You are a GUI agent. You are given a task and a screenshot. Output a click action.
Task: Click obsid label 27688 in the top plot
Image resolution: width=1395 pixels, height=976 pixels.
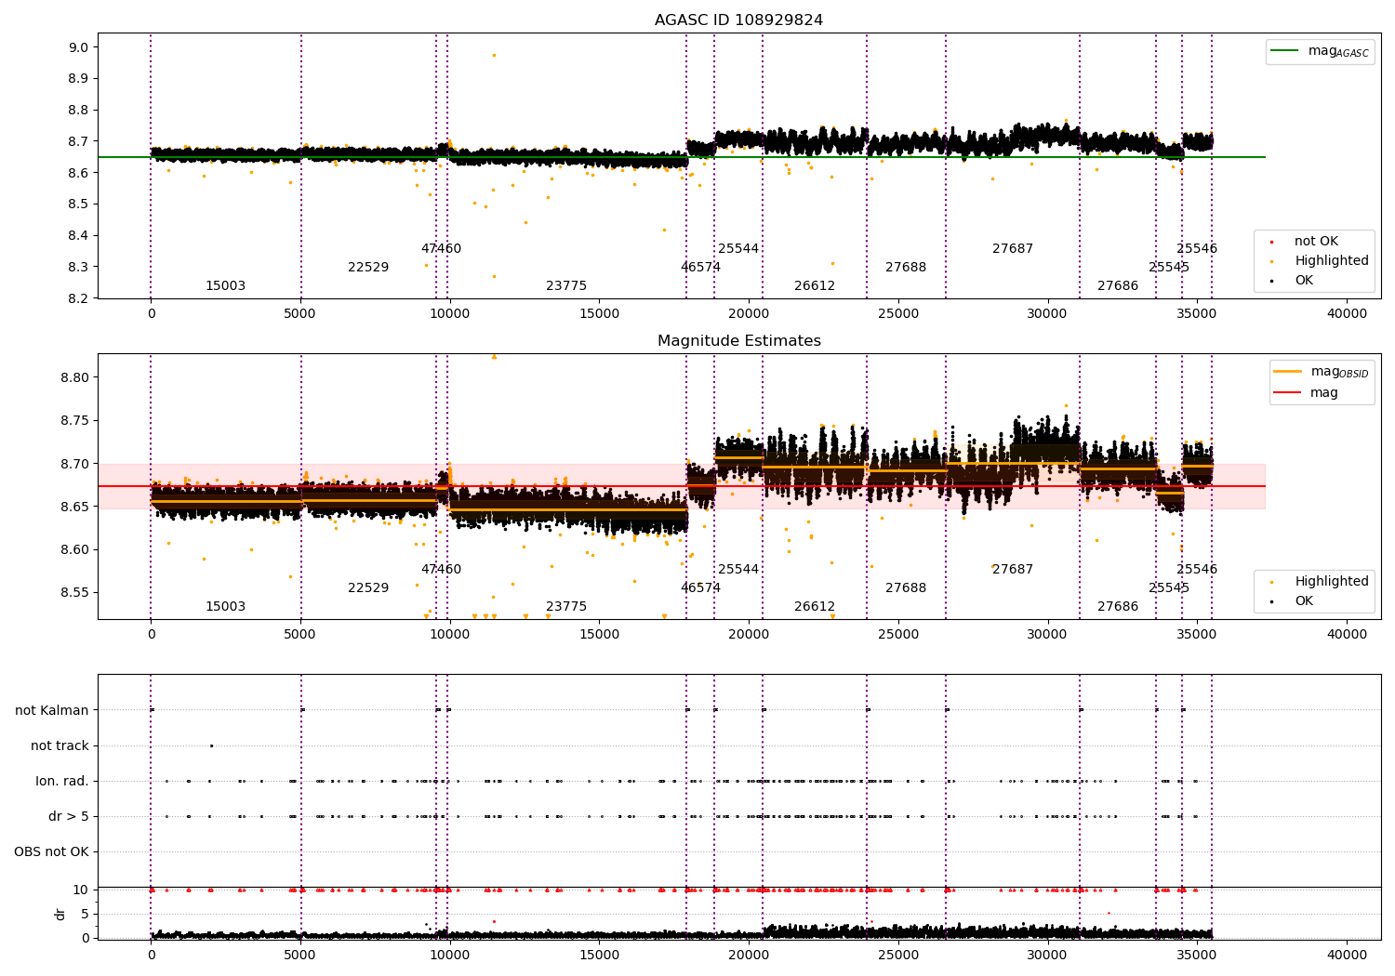[x=906, y=268]
